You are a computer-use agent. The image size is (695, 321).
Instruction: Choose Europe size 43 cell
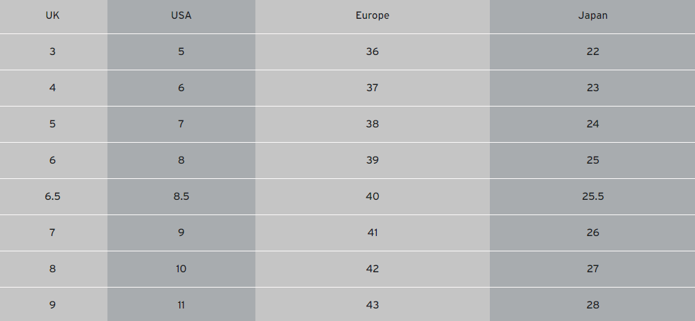coord(372,305)
